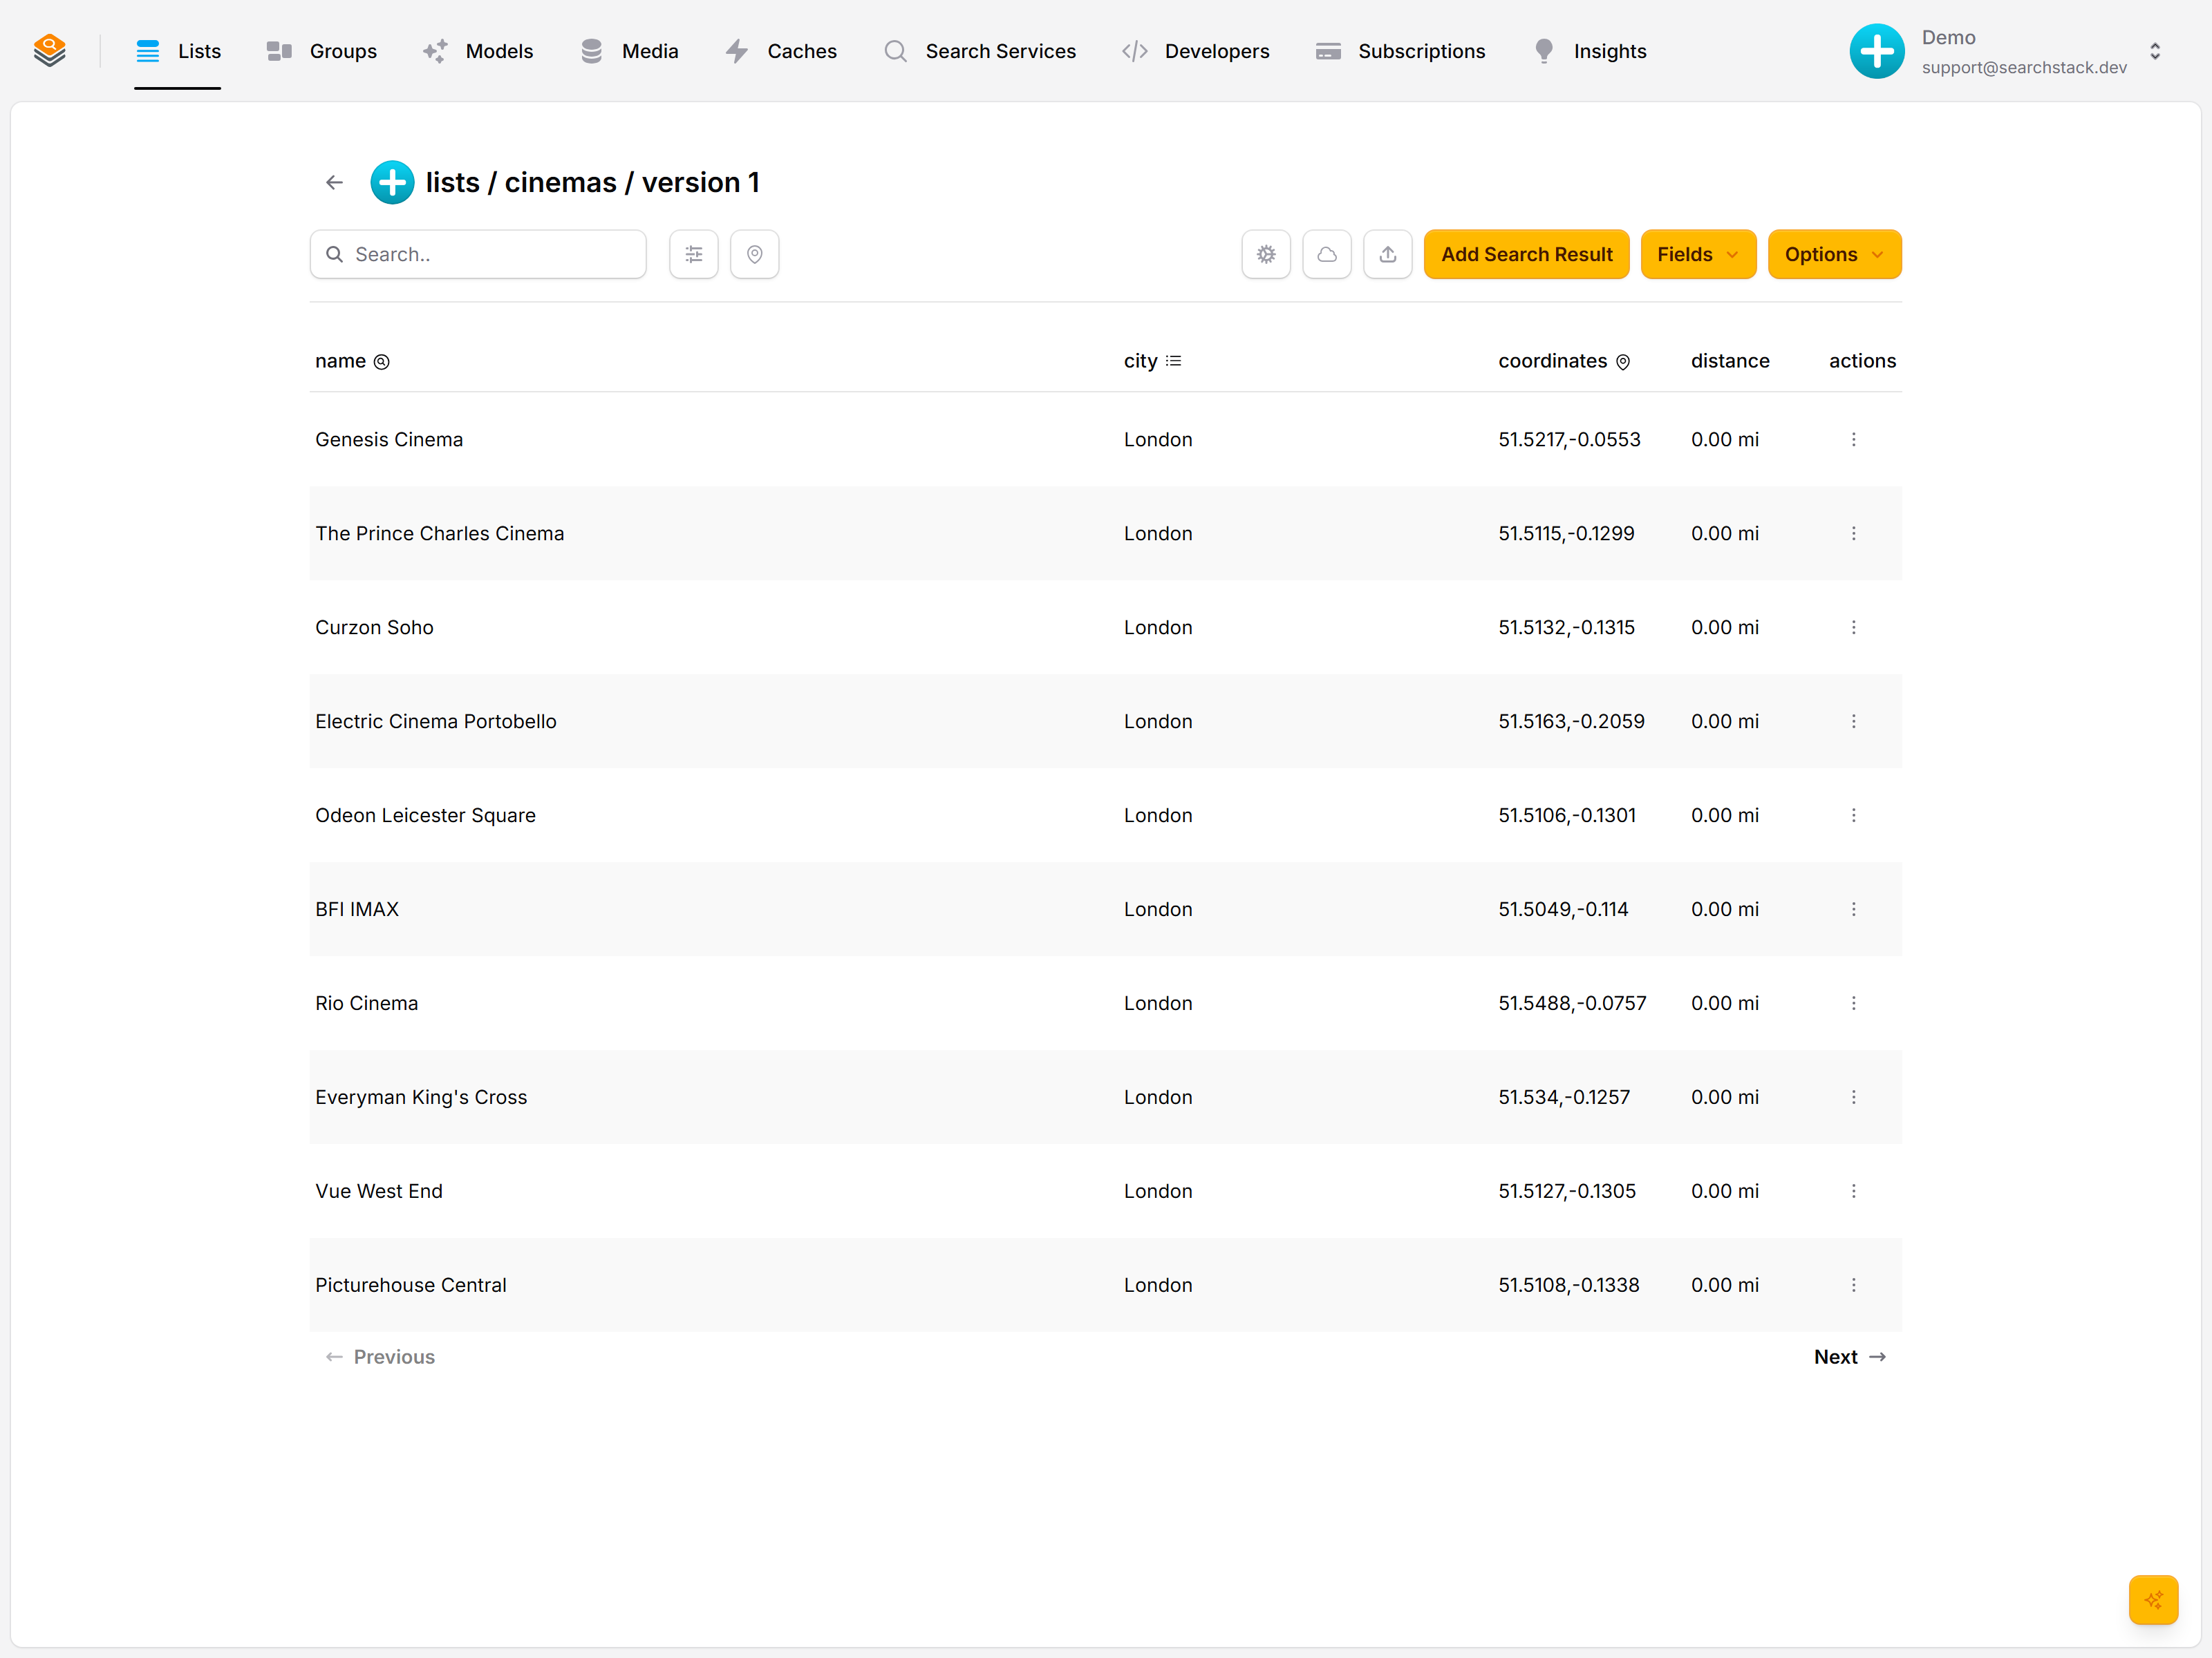Go to the Subscriptions section
The width and height of the screenshot is (2212, 1658).
[x=1400, y=51]
